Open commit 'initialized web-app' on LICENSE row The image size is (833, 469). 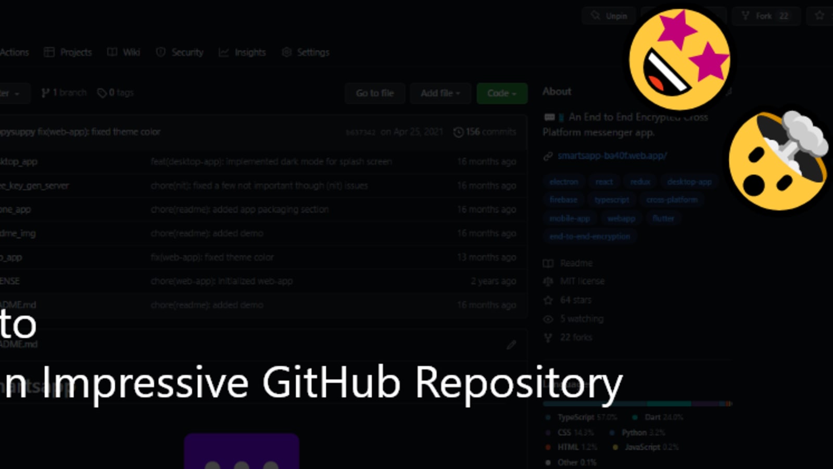(x=222, y=281)
